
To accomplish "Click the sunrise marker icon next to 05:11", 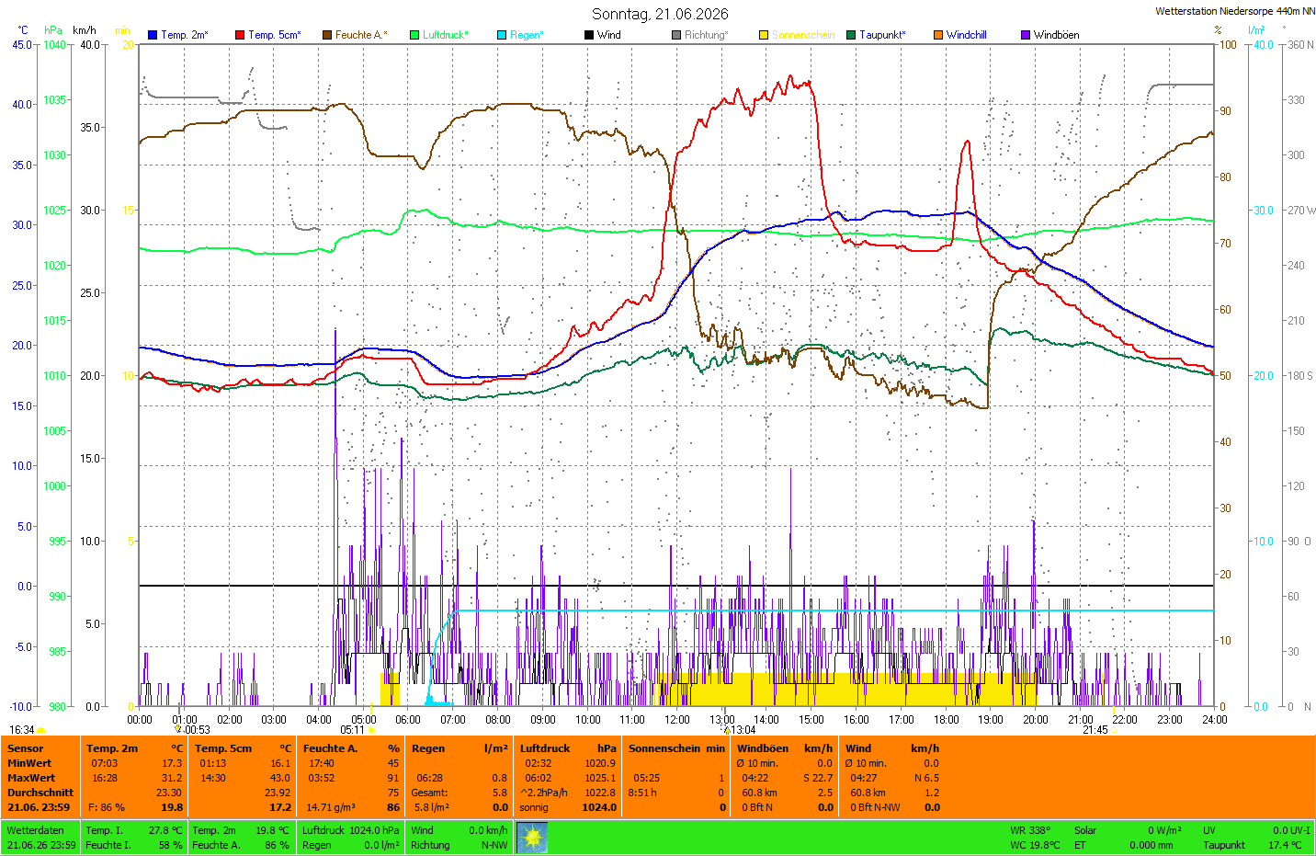I will [x=372, y=730].
